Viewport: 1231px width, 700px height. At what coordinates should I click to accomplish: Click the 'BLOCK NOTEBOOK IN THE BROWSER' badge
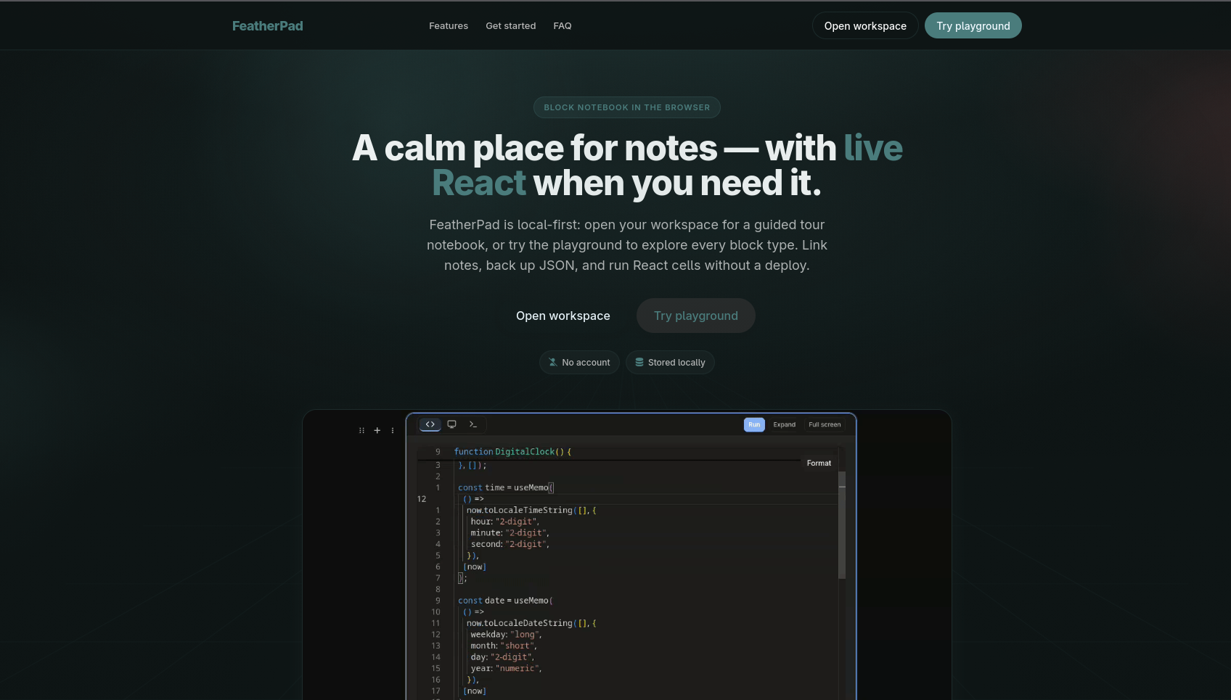pos(627,107)
